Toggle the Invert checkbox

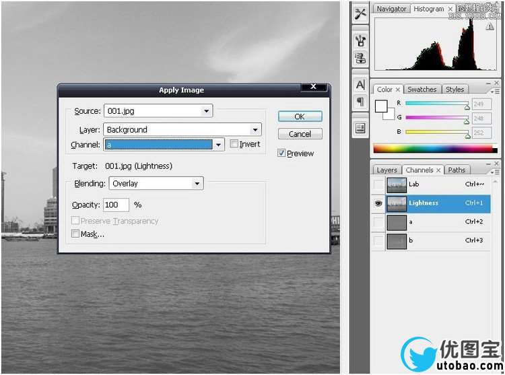point(234,143)
